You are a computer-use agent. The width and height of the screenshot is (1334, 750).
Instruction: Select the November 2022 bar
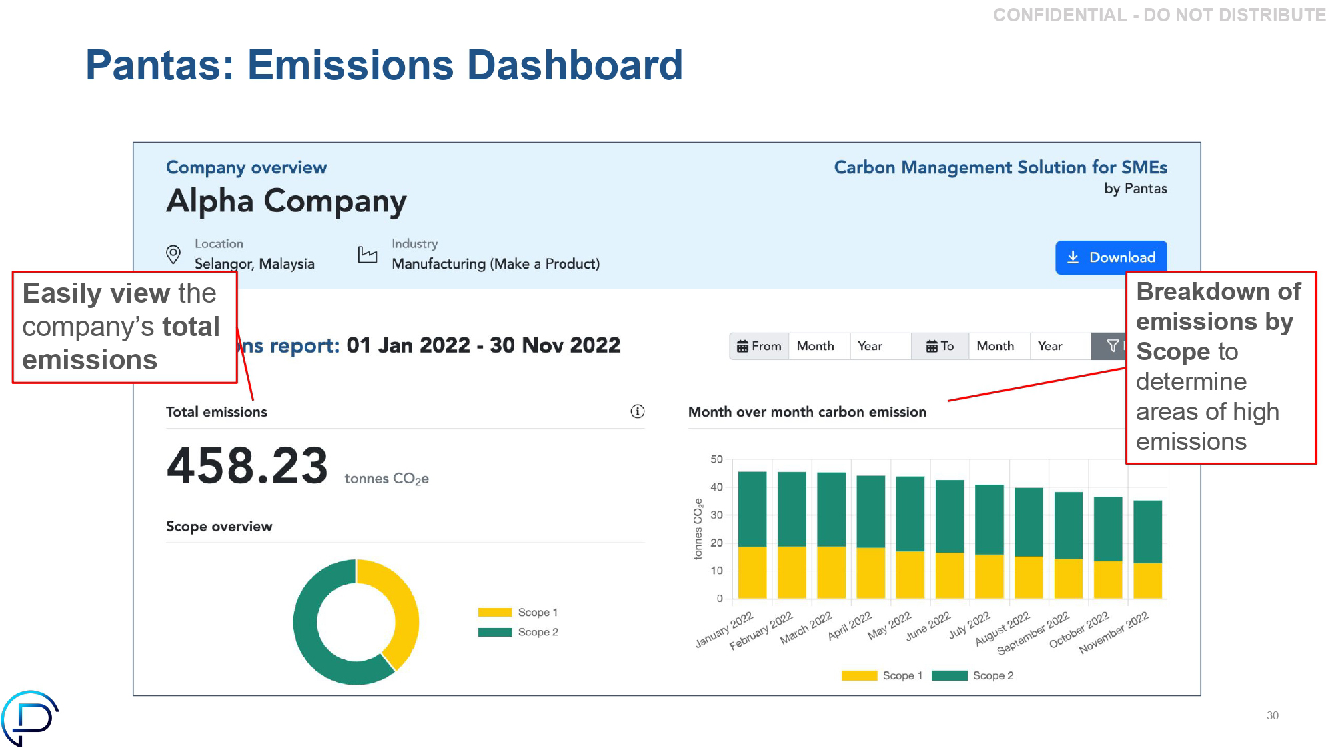click(1148, 549)
